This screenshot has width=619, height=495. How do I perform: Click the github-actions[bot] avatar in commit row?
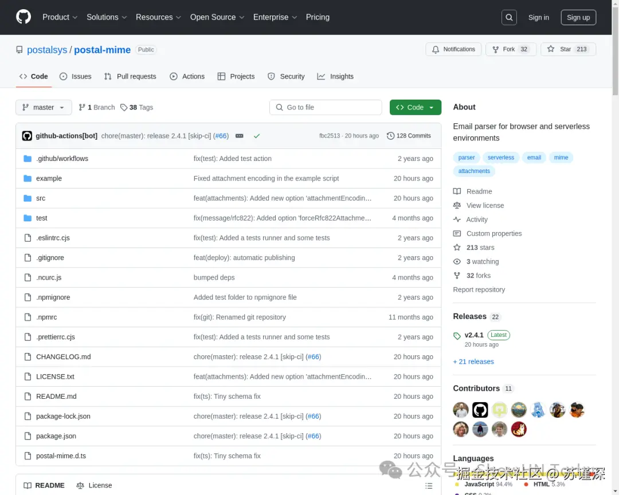click(x=27, y=136)
